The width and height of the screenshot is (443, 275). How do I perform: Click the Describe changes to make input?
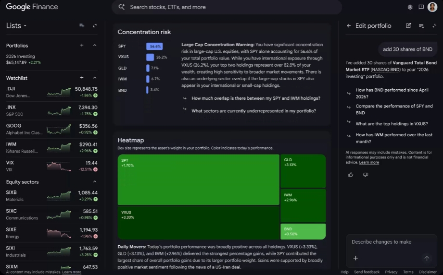click(x=392, y=242)
